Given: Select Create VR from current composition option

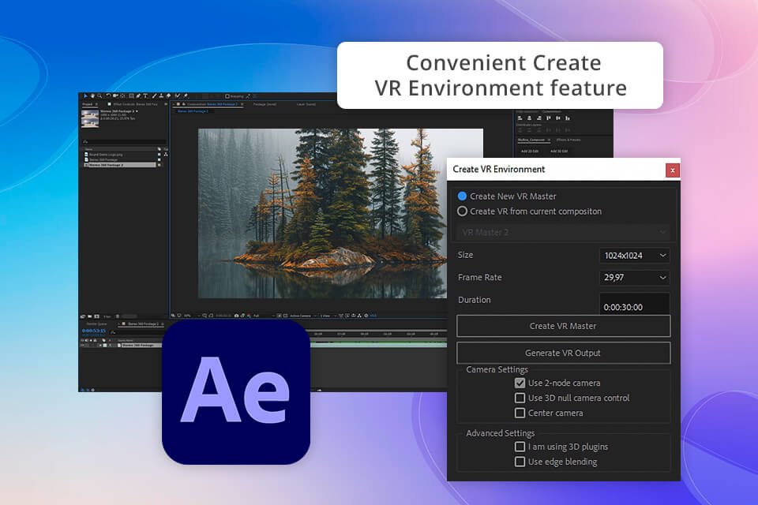Looking at the screenshot, I should pyautogui.click(x=462, y=211).
